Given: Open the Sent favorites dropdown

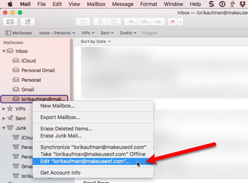Looking at the screenshot, I should pyautogui.click(x=107, y=33).
